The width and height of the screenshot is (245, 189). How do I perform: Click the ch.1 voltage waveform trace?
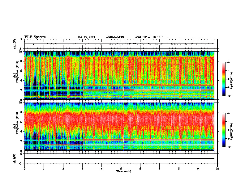(119, 44)
